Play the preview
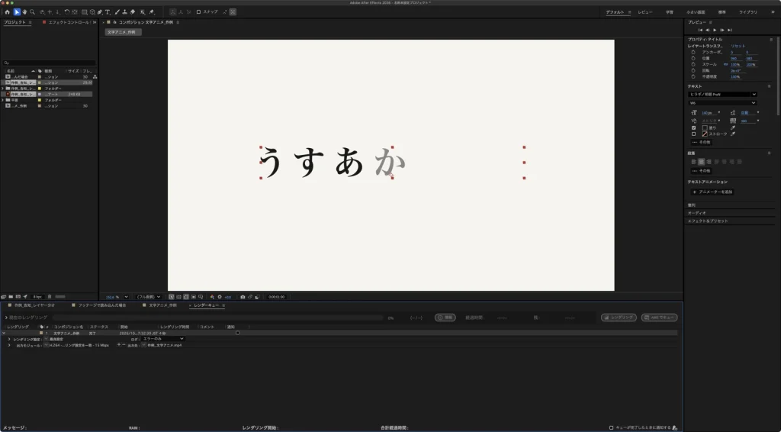 pos(715,30)
